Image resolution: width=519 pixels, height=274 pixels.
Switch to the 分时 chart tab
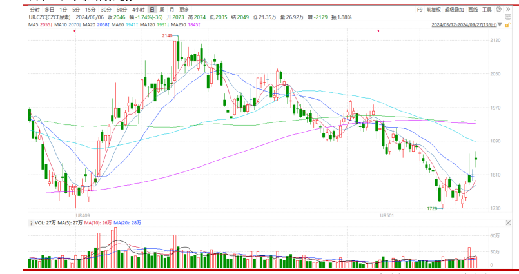click(34, 10)
